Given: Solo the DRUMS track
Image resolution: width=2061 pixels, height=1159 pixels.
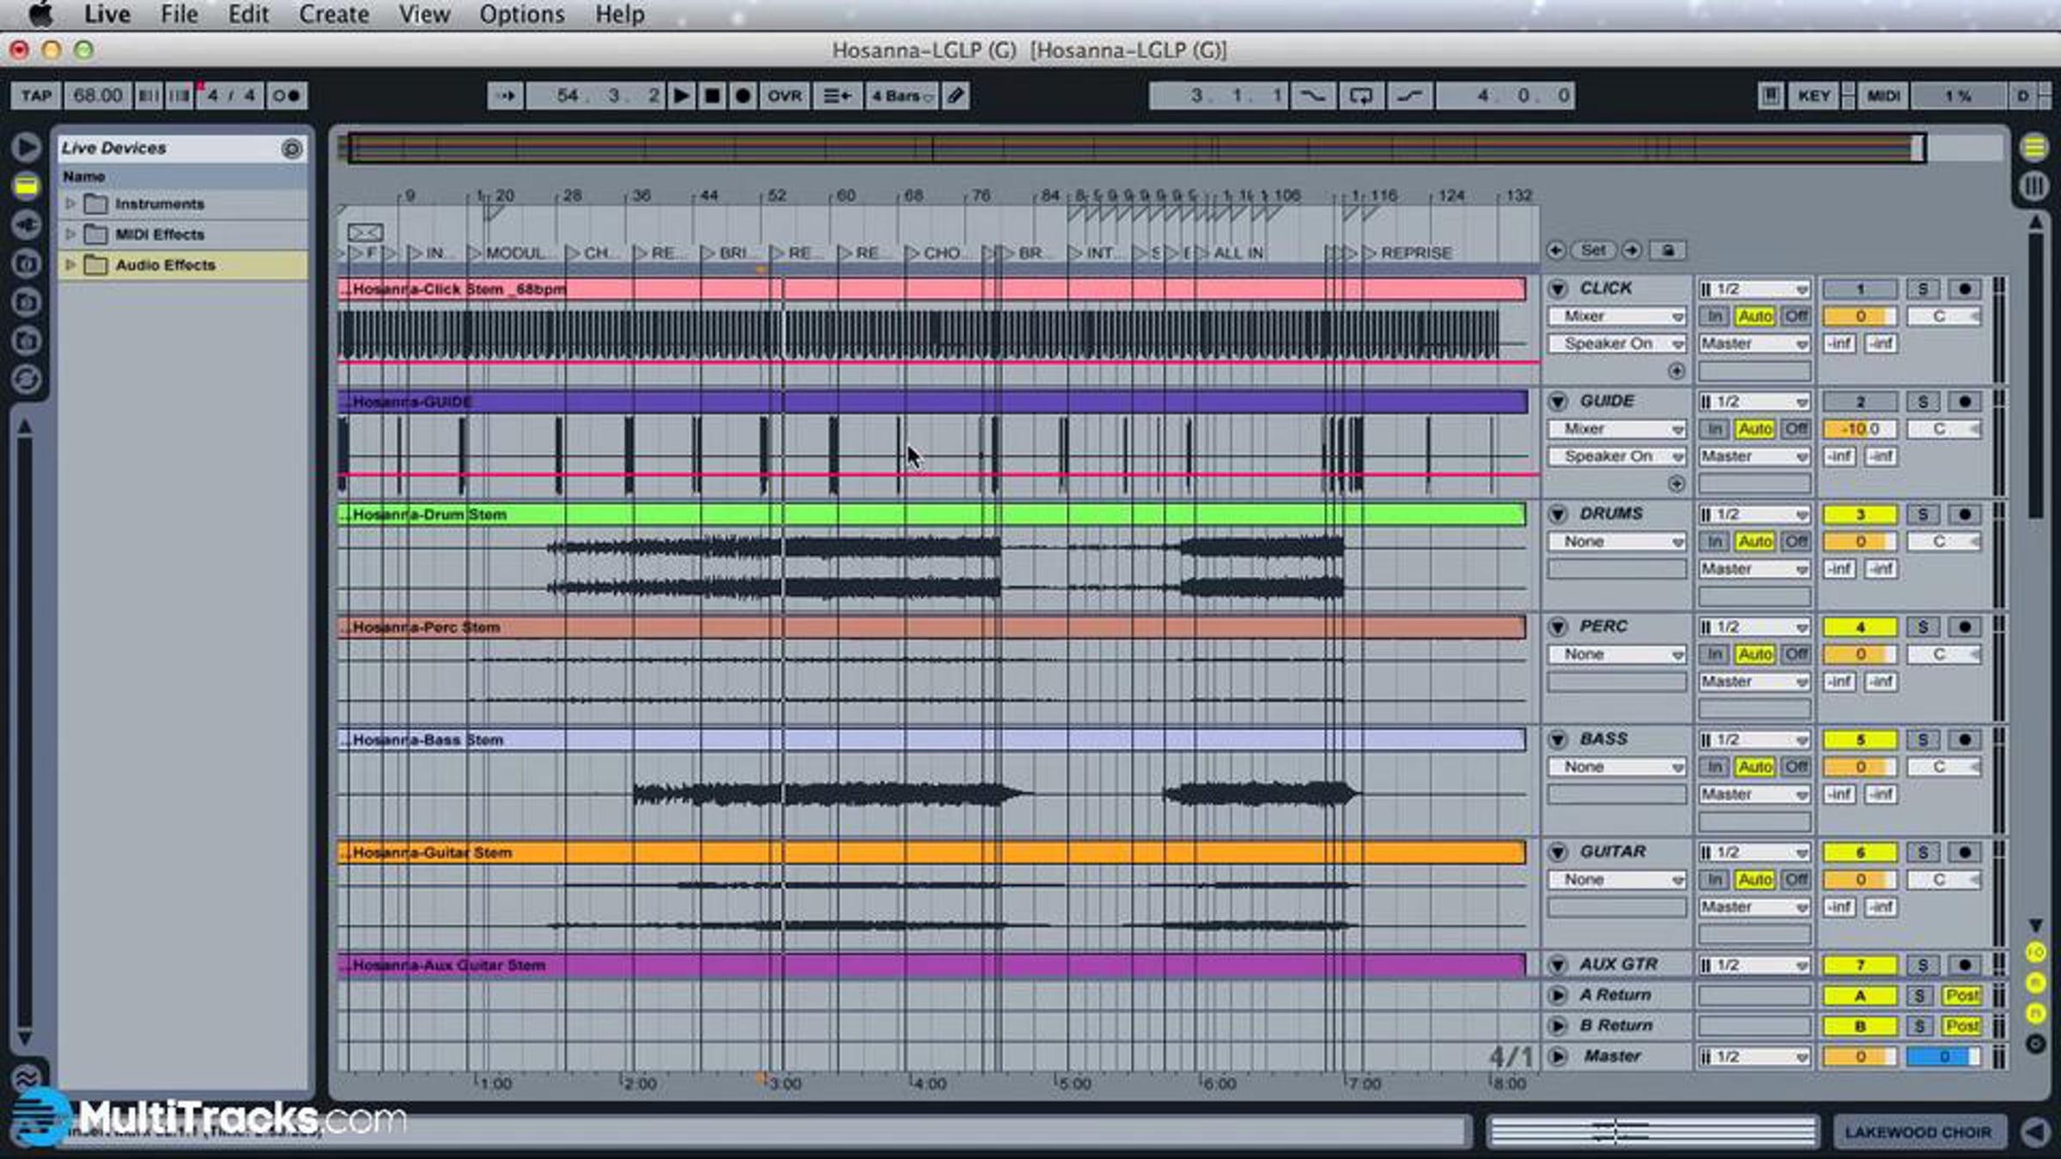Looking at the screenshot, I should click(1923, 514).
